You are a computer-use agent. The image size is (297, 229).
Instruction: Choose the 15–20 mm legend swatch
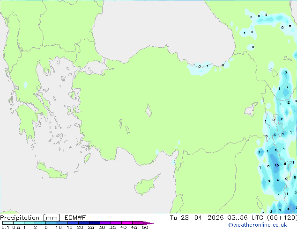tap(73, 223)
